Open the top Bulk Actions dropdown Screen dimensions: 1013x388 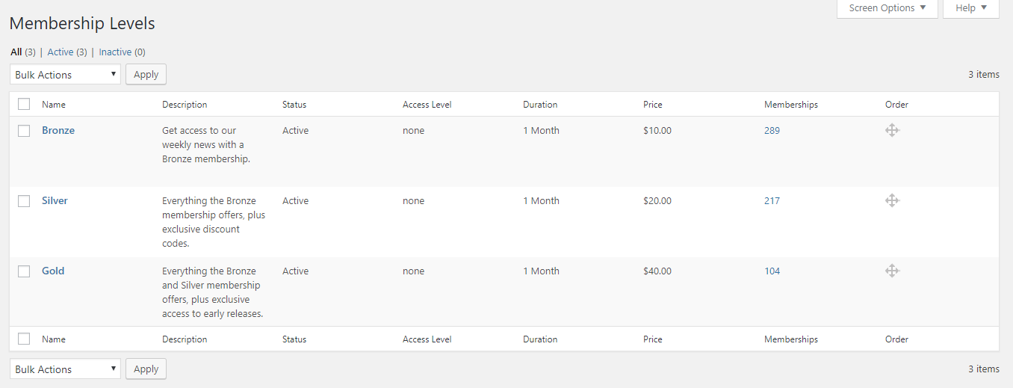point(65,75)
